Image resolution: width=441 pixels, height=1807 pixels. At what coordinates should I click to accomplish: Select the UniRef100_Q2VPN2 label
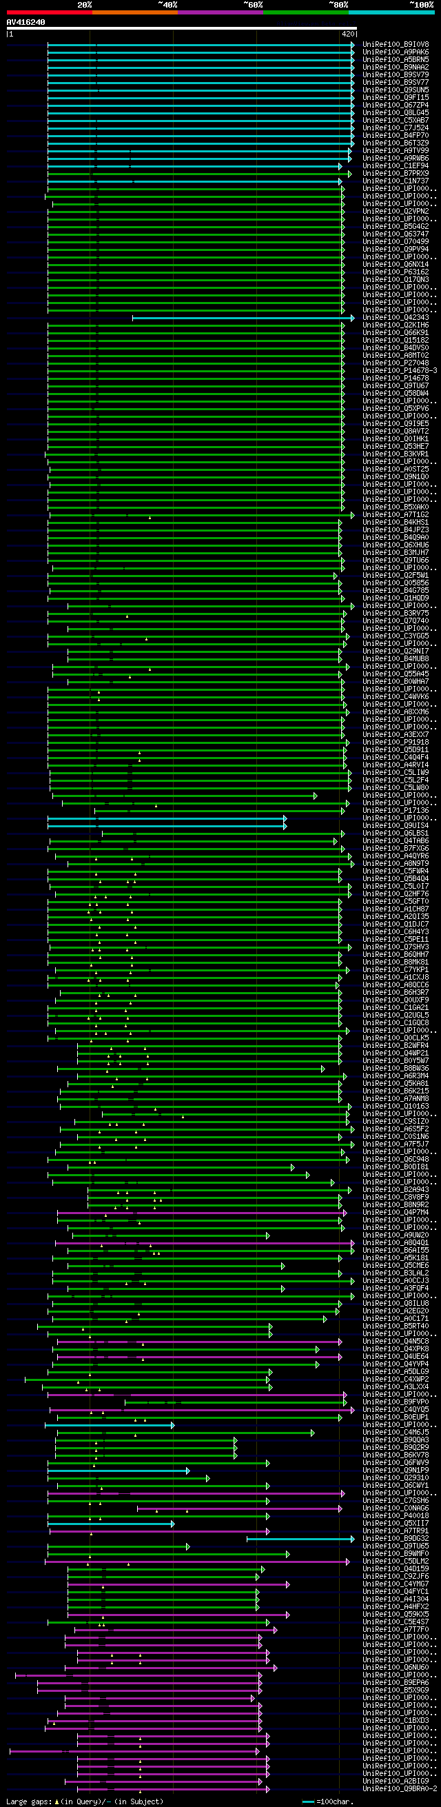tap(396, 212)
